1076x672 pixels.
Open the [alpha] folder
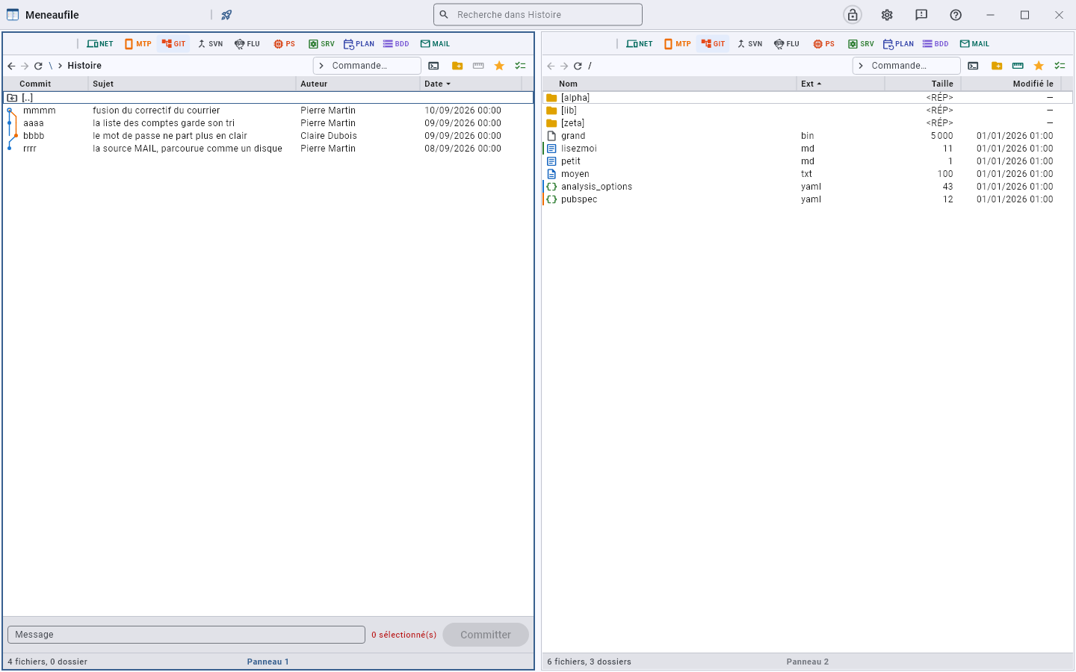click(808, 98)
